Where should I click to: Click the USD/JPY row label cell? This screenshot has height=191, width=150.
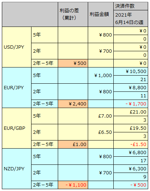pyautogui.click(x=17, y=47)
